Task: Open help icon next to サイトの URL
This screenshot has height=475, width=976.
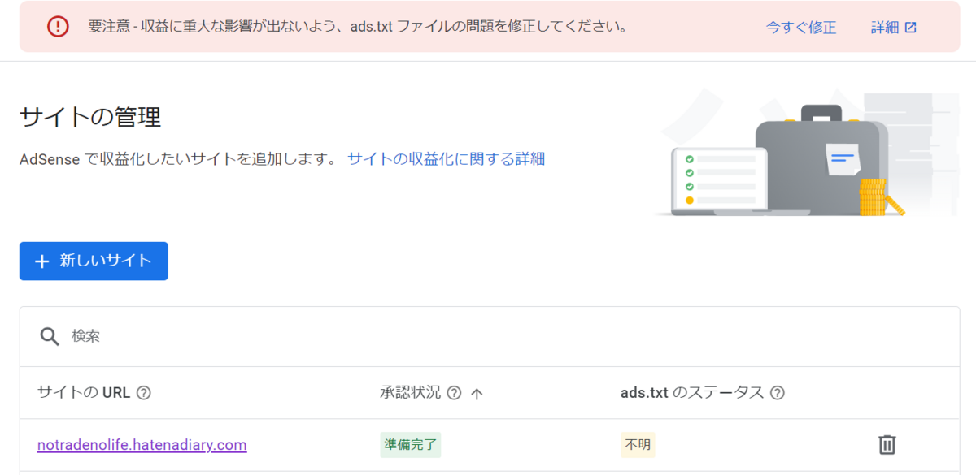Action: [x=144, y=393]
